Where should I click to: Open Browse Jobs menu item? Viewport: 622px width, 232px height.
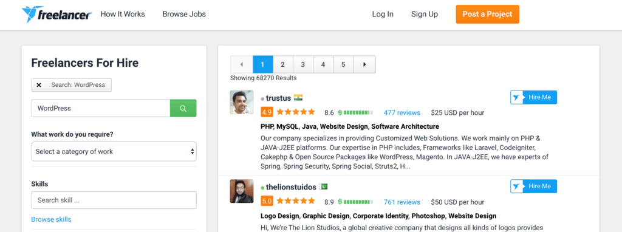(184, 15)
